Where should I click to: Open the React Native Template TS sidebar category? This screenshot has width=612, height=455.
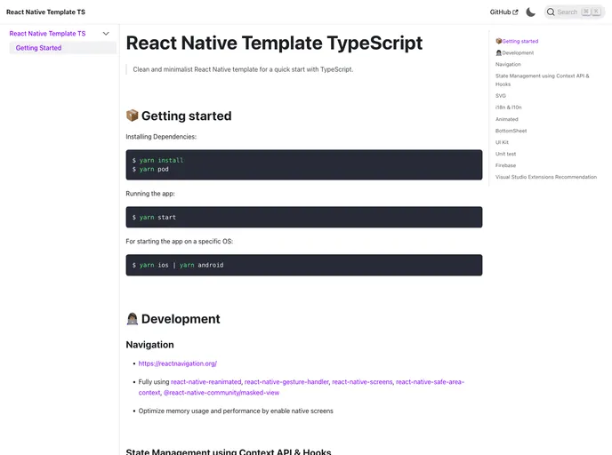(47, 34)
